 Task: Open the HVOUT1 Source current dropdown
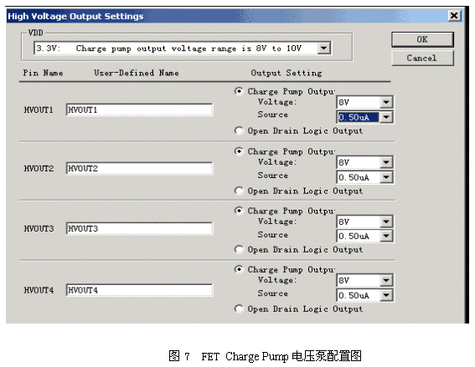(x=386, y=117)
